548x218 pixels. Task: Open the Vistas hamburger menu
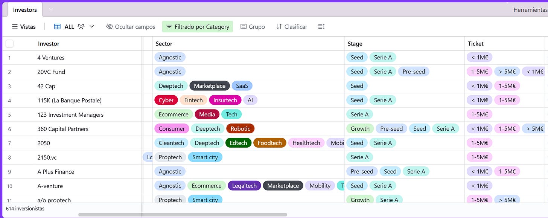click(24, 27)
